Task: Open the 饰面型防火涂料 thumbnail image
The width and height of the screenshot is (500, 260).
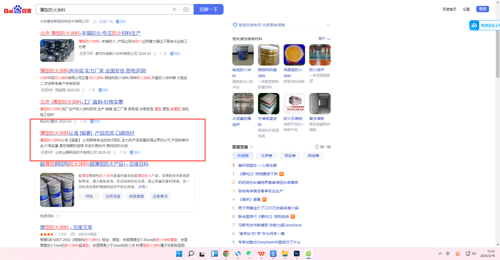Action: tap(294, 55)
